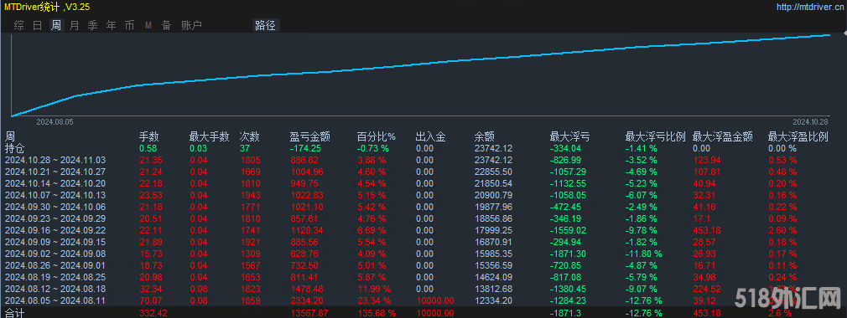Click the 盈亏金额 column header
Image resolution: width=847 pixels, height=318 pixels.
310,137
